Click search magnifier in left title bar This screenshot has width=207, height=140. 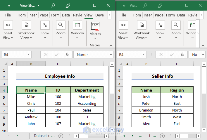(x=53, y=6)
